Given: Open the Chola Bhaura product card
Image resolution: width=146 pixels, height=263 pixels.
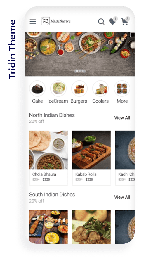Looking at the screenshot, I should [x=48, y=158].
